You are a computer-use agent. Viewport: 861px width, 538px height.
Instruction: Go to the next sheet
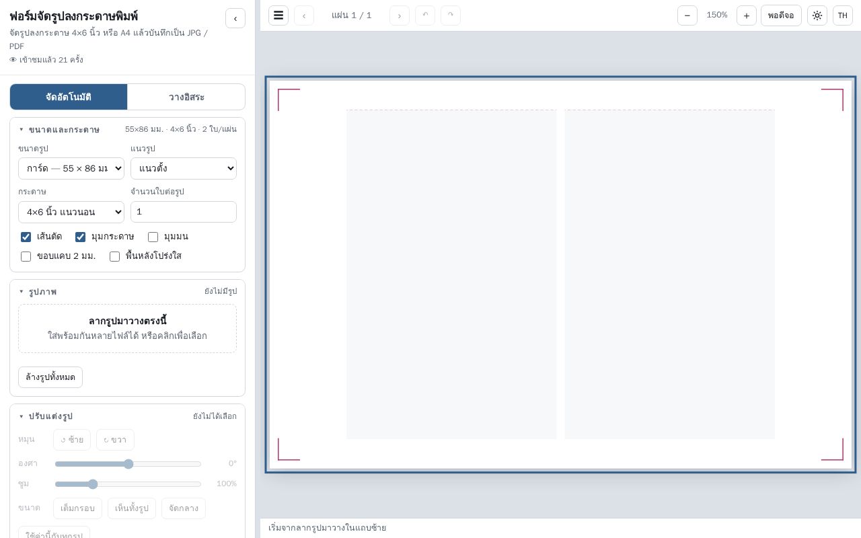400,15
